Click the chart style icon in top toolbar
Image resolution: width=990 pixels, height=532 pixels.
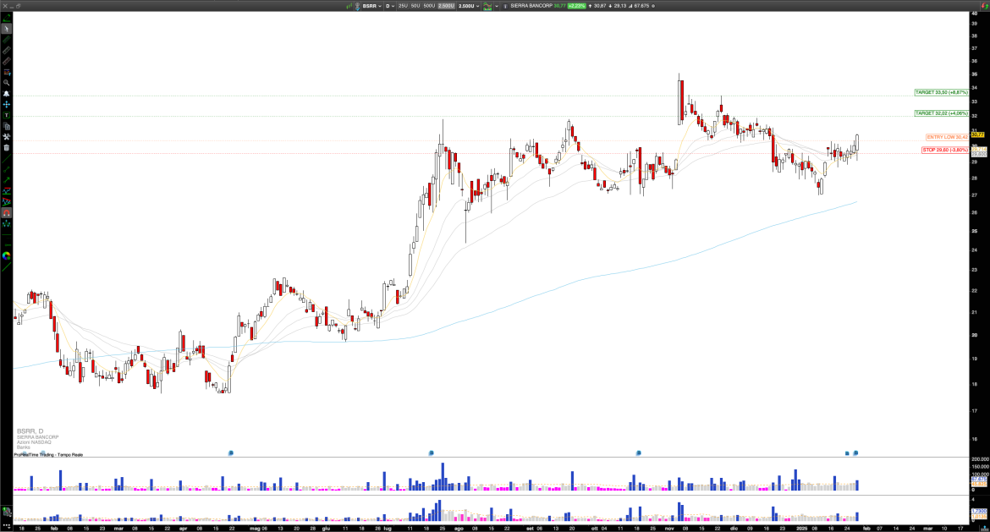pyautogui.click(x=488, y=6)
